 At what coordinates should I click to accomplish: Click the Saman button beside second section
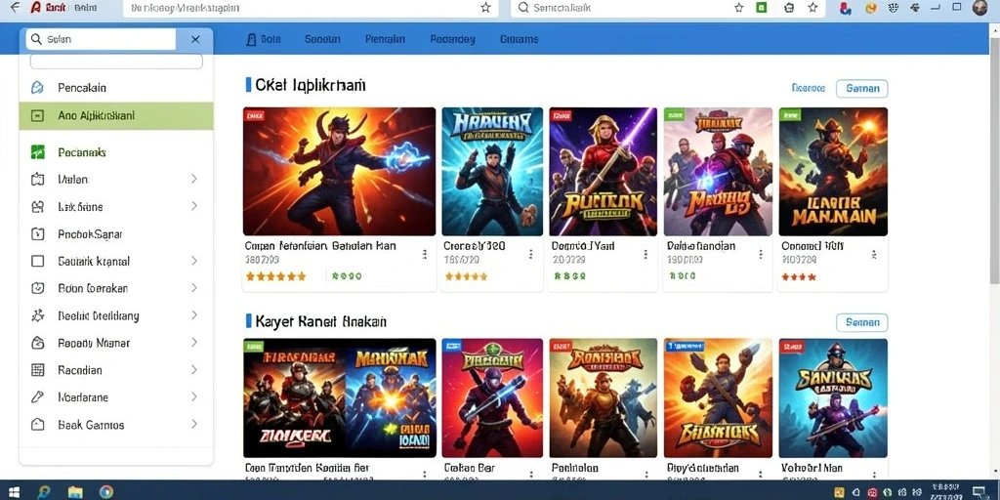[861, 322]
